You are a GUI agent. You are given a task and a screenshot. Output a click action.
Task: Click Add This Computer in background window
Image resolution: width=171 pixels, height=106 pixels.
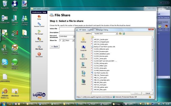coord(163,17)
